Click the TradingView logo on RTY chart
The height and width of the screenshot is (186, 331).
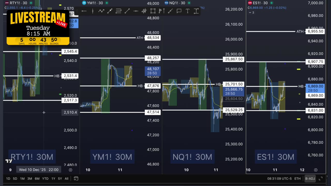9,161
